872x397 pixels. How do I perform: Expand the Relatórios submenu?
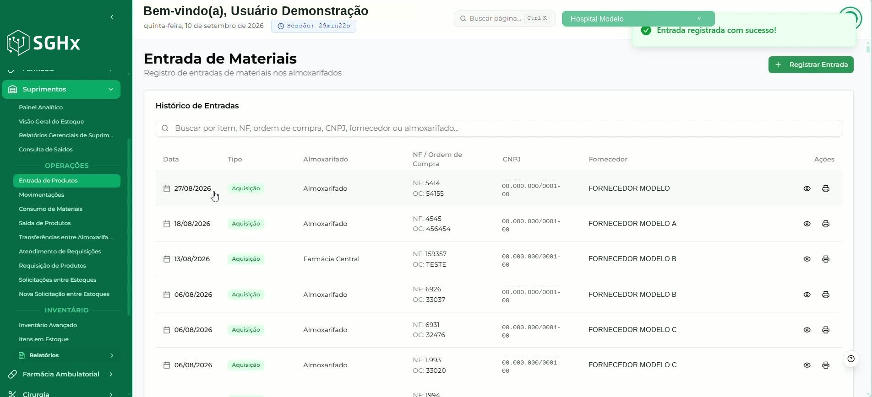point(112,355)
